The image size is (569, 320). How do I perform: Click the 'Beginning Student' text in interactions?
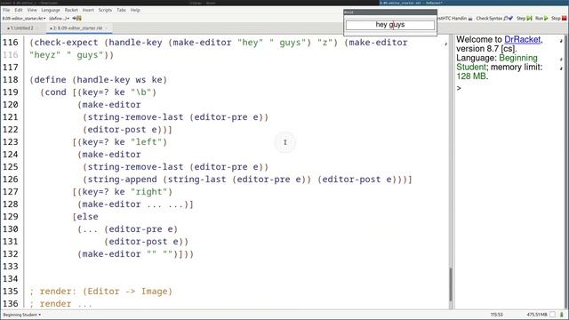click(497, 62)
